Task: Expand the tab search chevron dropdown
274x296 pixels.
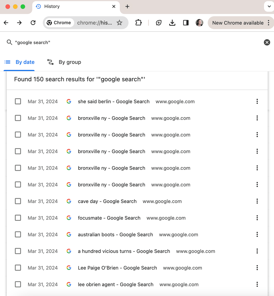Action: coord(269,6)
